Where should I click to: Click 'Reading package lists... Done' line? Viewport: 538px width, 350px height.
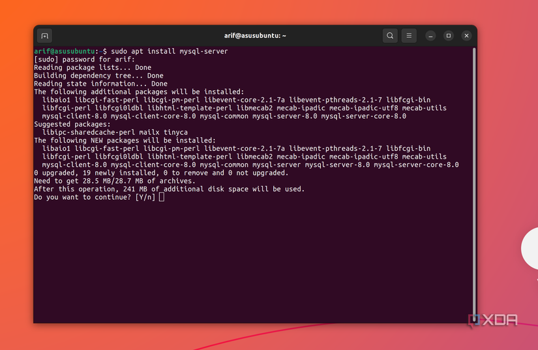[93, 68]
